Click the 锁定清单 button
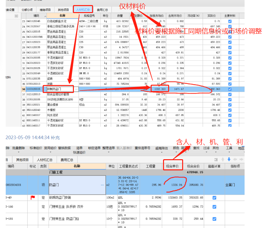 pyautogui.click(x=94, y=148)
